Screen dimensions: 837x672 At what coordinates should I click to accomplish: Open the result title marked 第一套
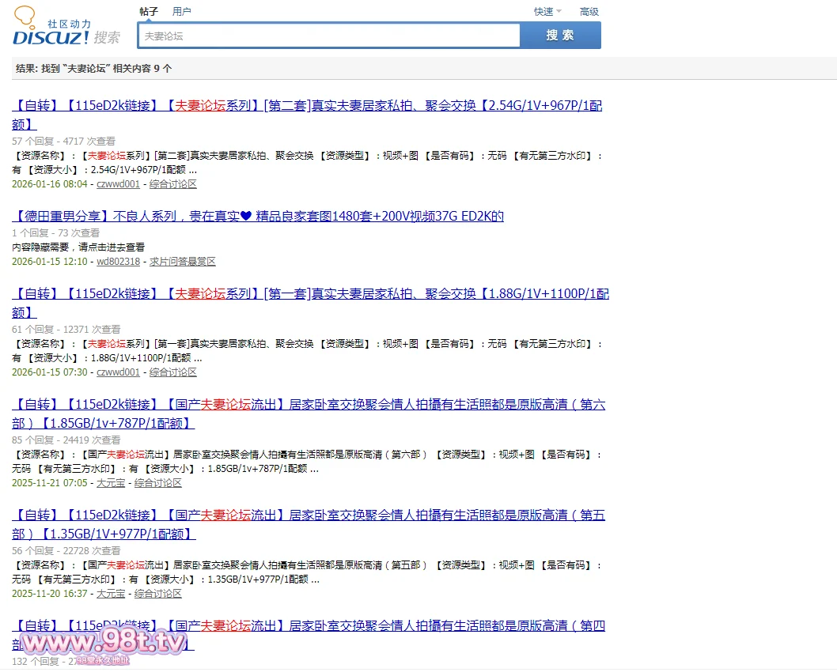(x=310, y=294)
